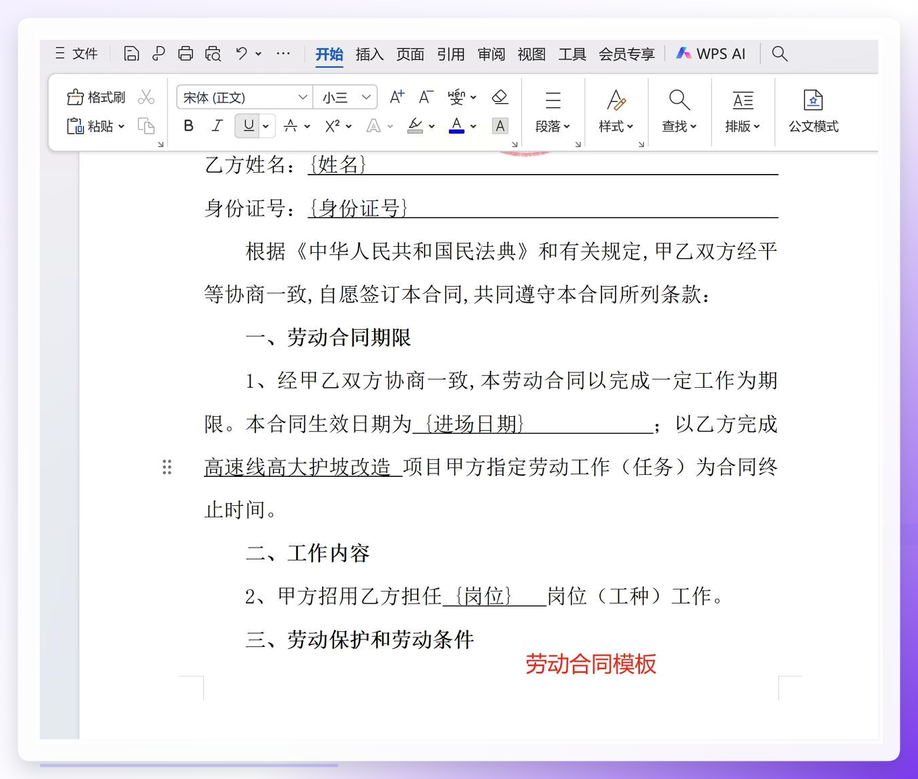This screenshot has height=779, width=918.
Task: Click the undo arrow icon
Action: 242,53
